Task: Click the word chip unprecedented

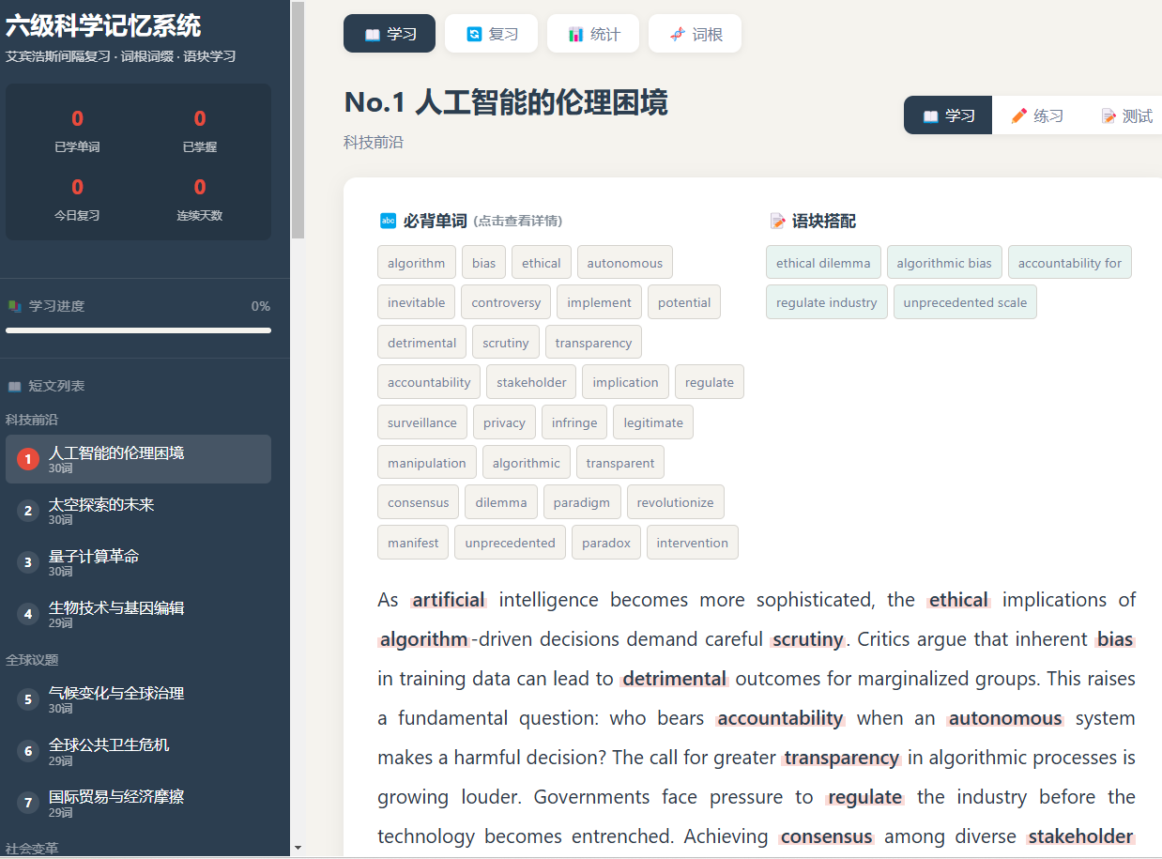Action: [x=510, y=543]
